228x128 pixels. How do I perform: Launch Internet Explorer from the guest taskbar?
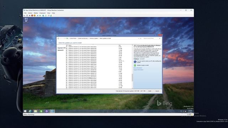(x=30, y=111)
